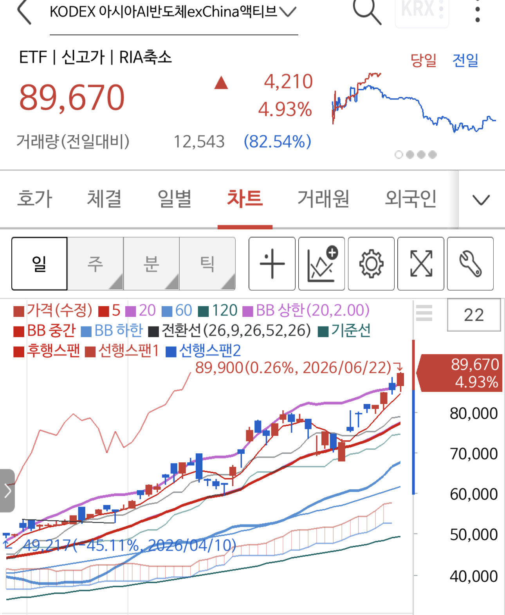The height and width of the screenshot is (615, 505).
Task: Select daily (일) chart period
Action: [x=40, y=263]
